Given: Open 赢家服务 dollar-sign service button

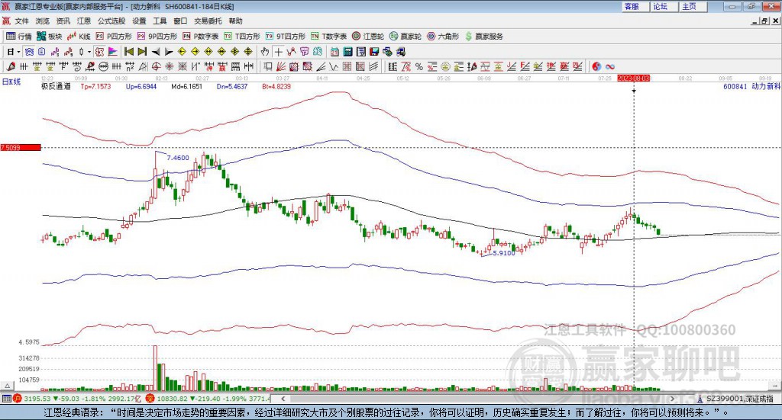Looking at the screenshot, I should coord(483,37).
